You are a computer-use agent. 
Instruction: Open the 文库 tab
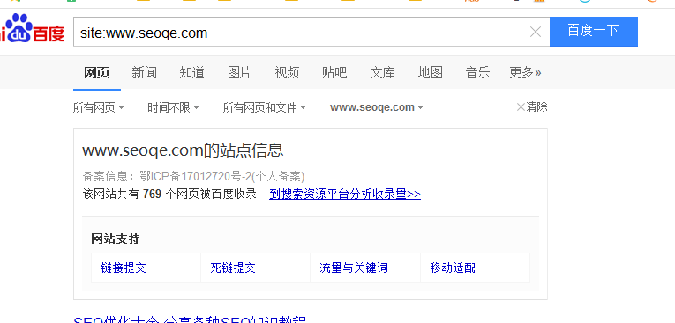(382, 72)
